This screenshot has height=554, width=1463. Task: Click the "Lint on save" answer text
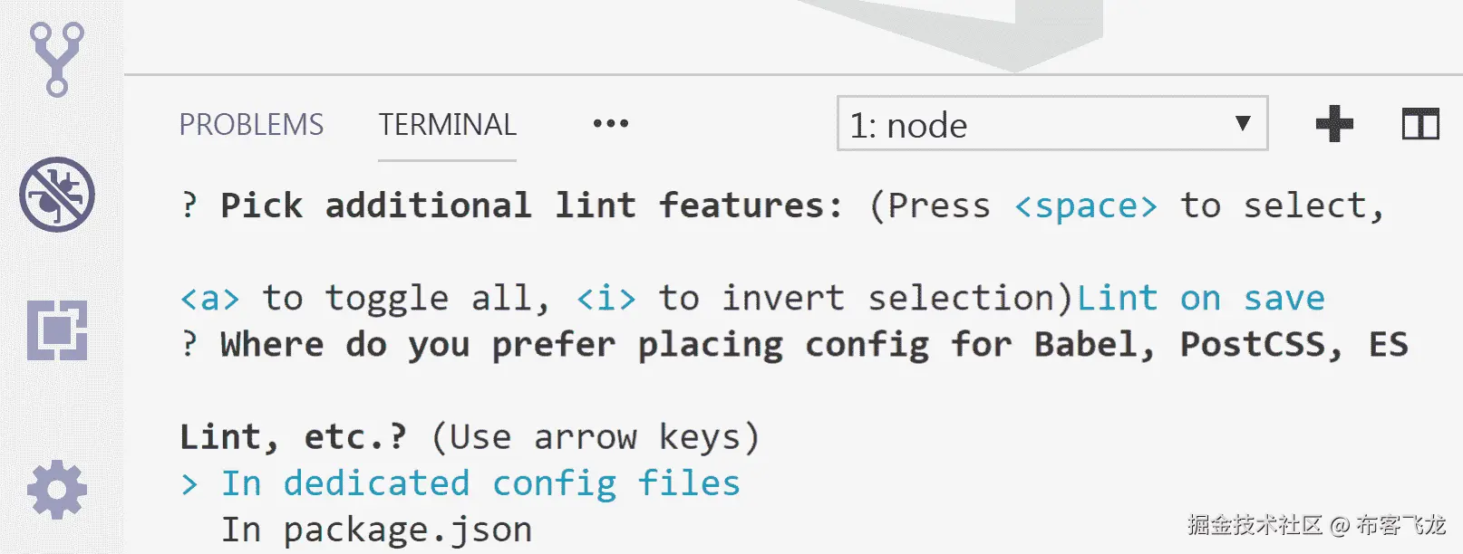click(1200, 298)
